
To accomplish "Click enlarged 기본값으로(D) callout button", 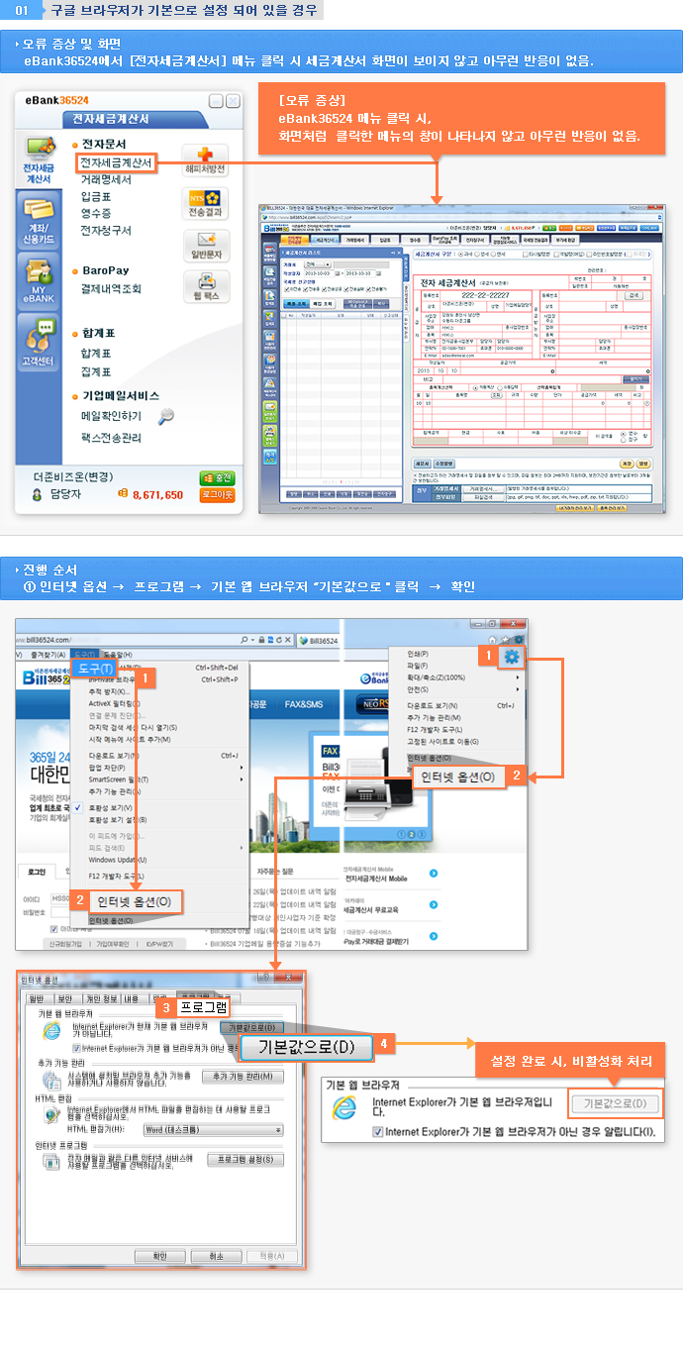I will (307, 1046).
